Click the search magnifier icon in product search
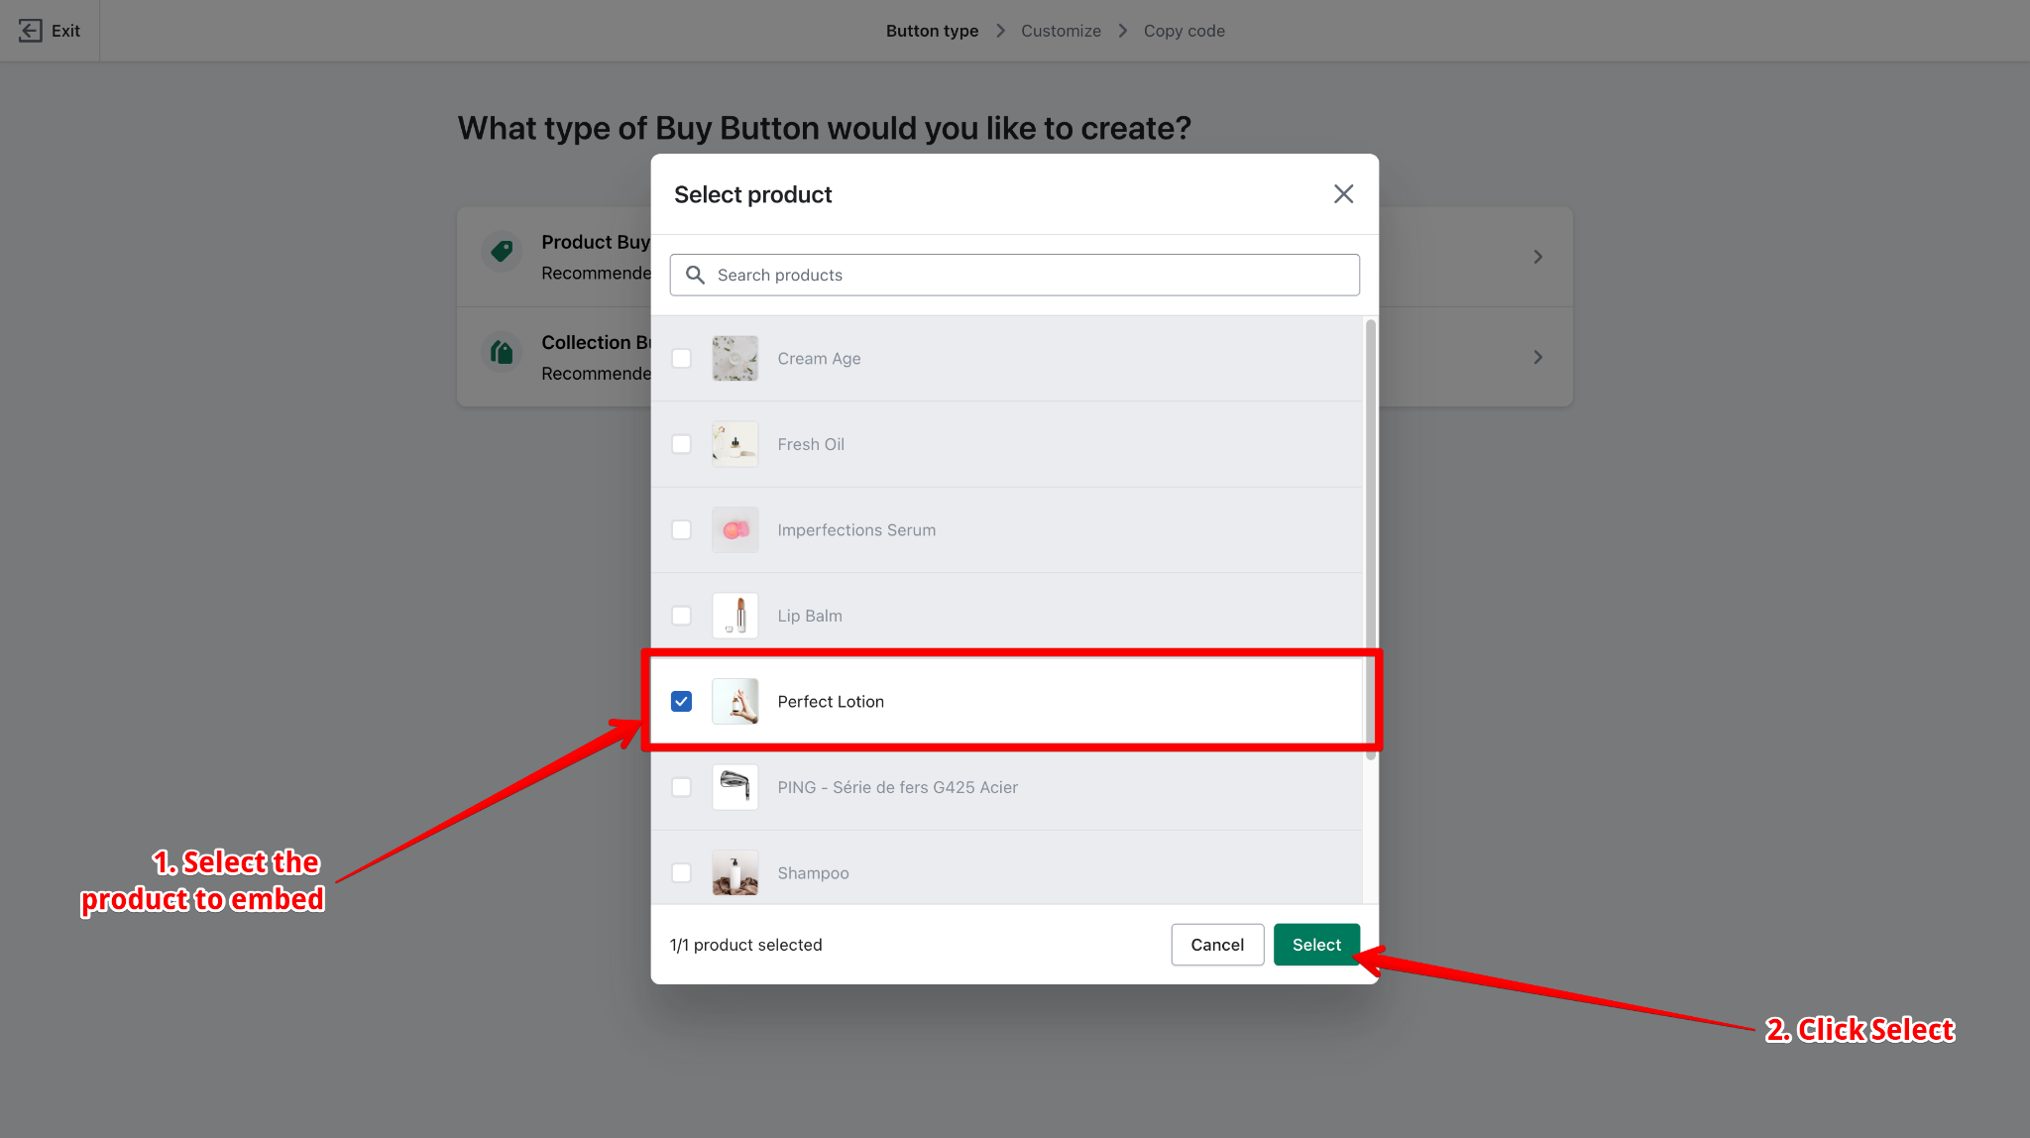 (695, 275)
